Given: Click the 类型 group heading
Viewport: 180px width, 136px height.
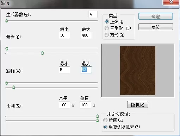Looking at the screenshot, I should click(x=113, y=15).
